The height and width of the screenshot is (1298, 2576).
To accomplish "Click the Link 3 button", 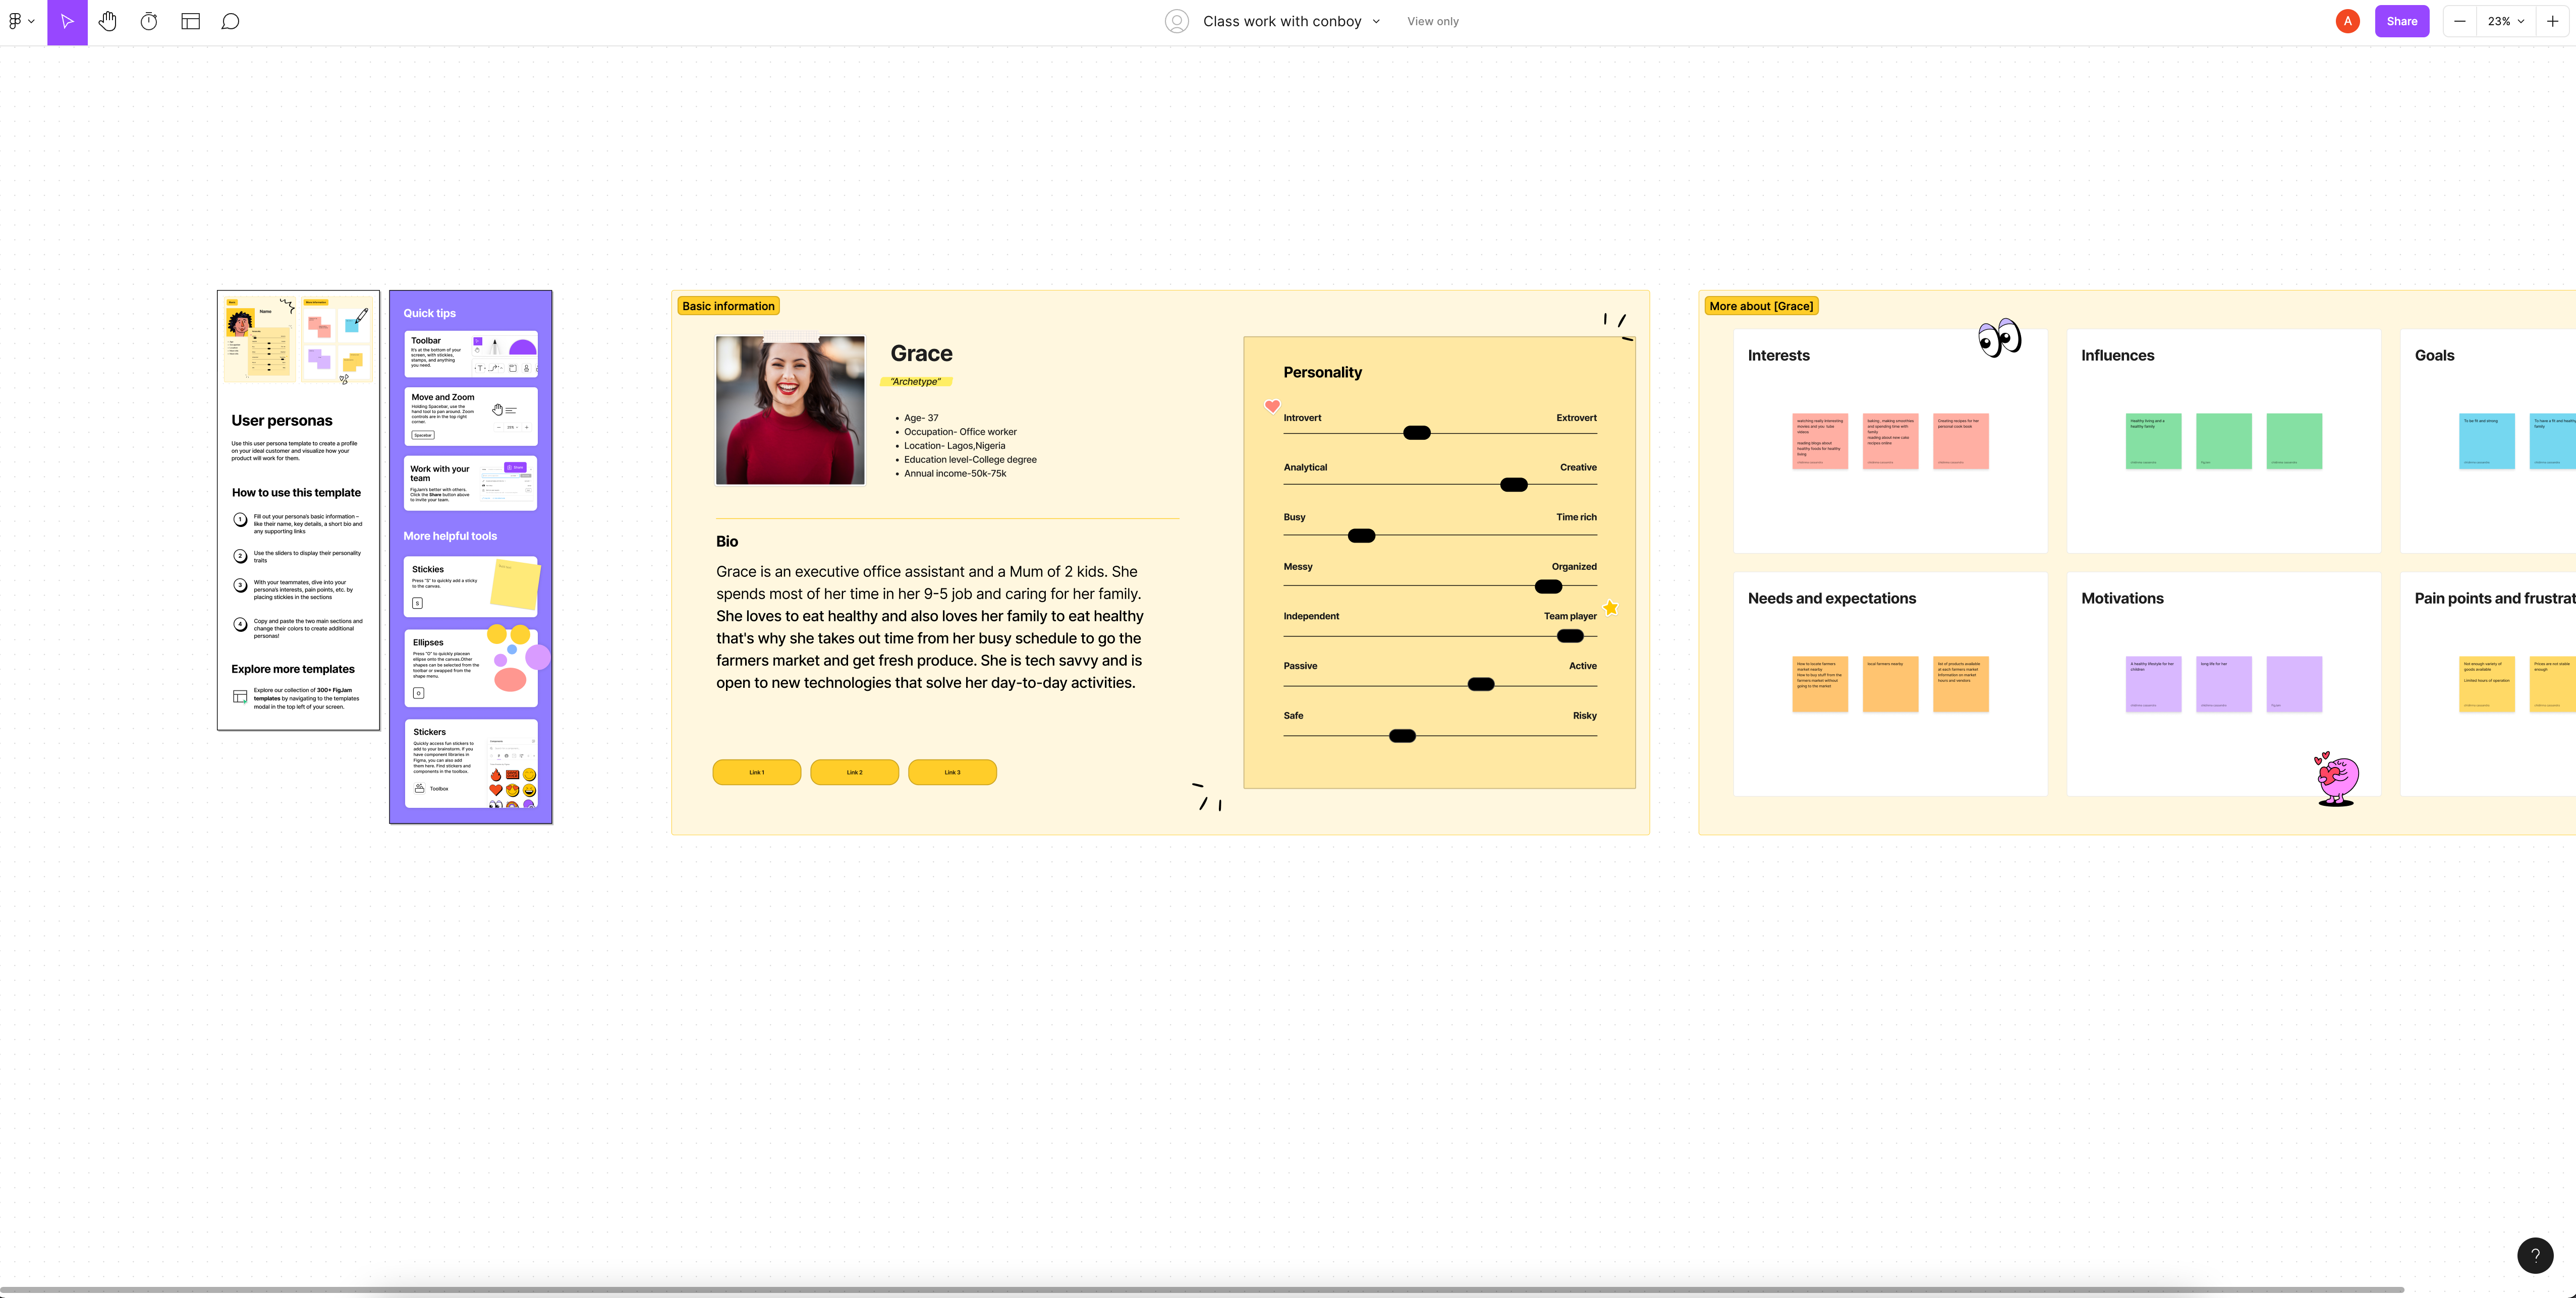I will point(952,773).
